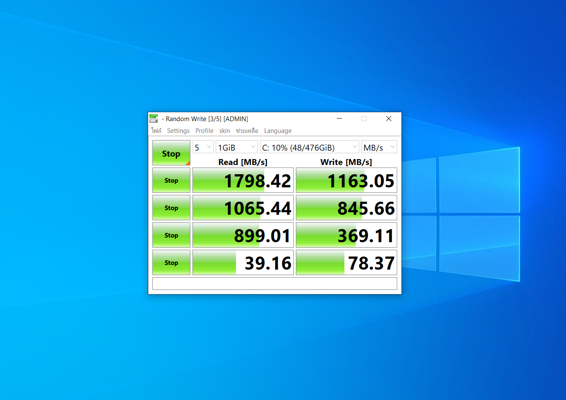The width and height of the screenshot is (566, 400).
Task: Select the 1163.05 write result
Action: (347, 180)
